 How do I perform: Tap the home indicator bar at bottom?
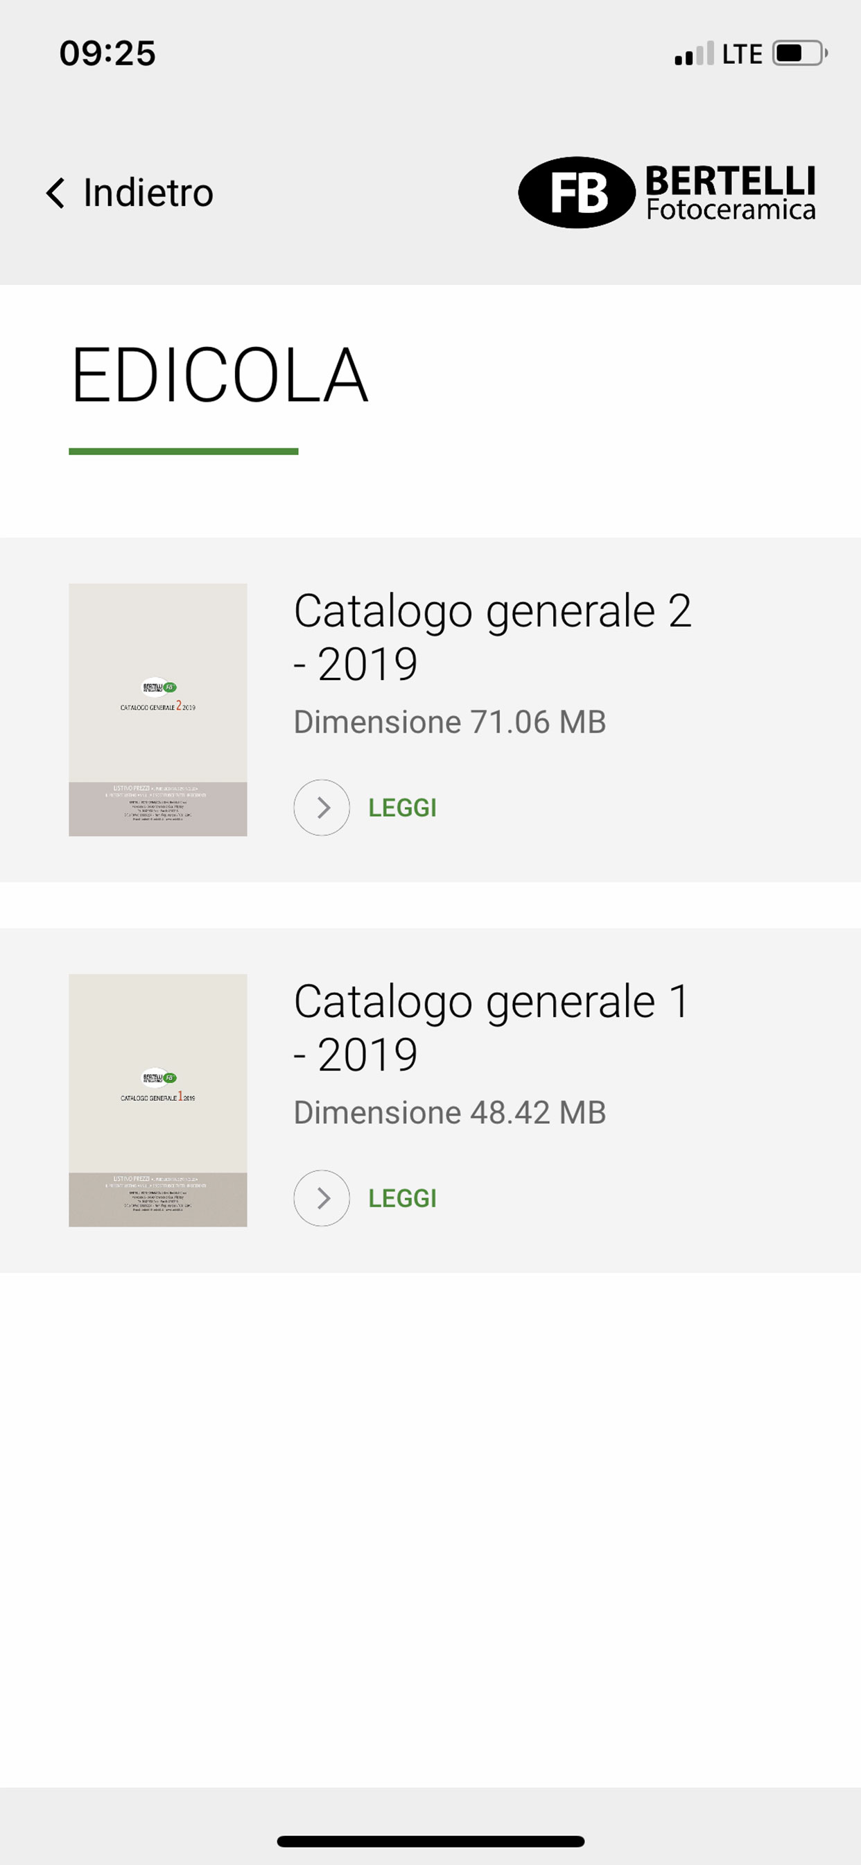tap(430, 1841)
